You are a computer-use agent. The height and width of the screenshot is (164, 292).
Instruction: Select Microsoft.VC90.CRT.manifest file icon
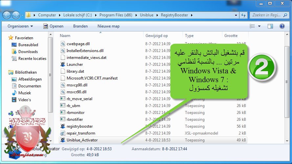pyautogui.click(x=63, y=78)
